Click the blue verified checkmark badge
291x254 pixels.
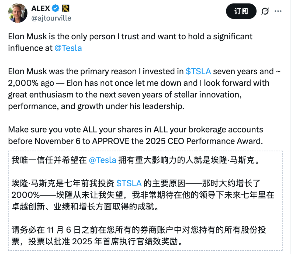[56, 8]
